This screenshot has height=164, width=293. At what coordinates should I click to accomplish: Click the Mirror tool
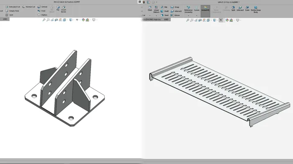[175, 15]
